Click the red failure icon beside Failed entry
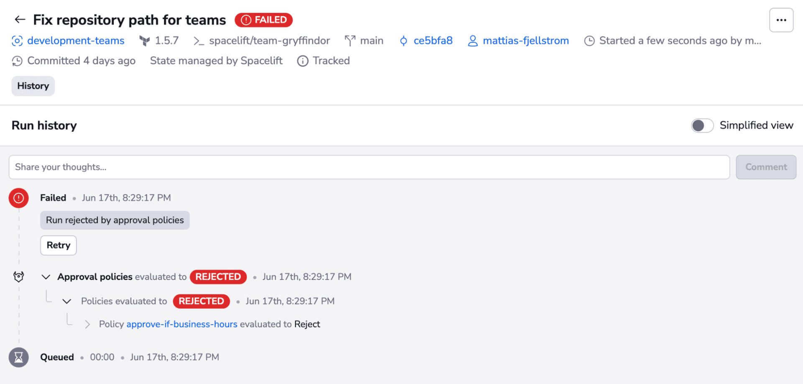803x384 pixels. 18,198
